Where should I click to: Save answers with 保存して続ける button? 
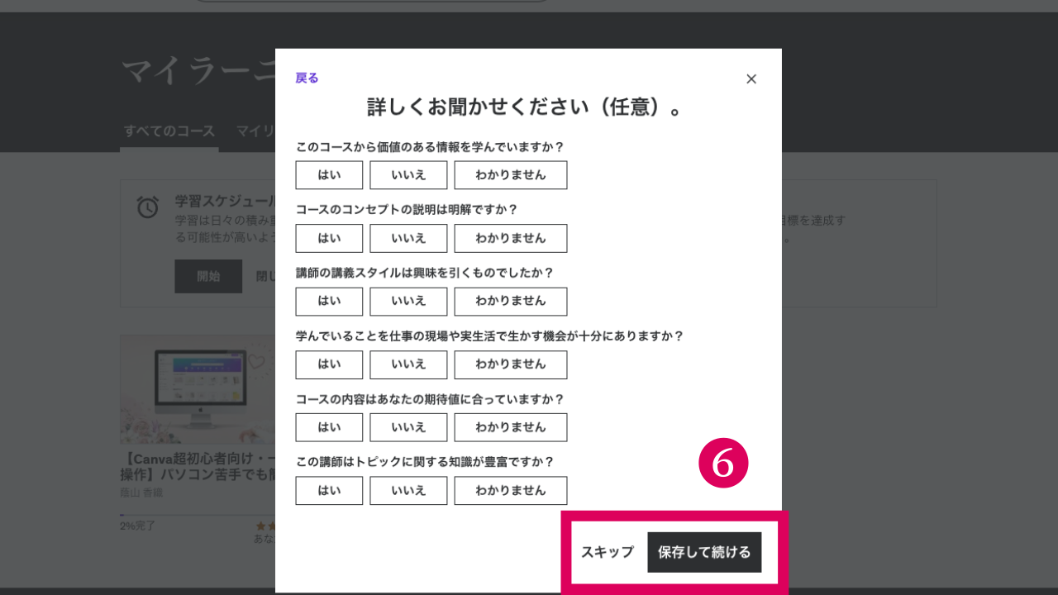704,552
